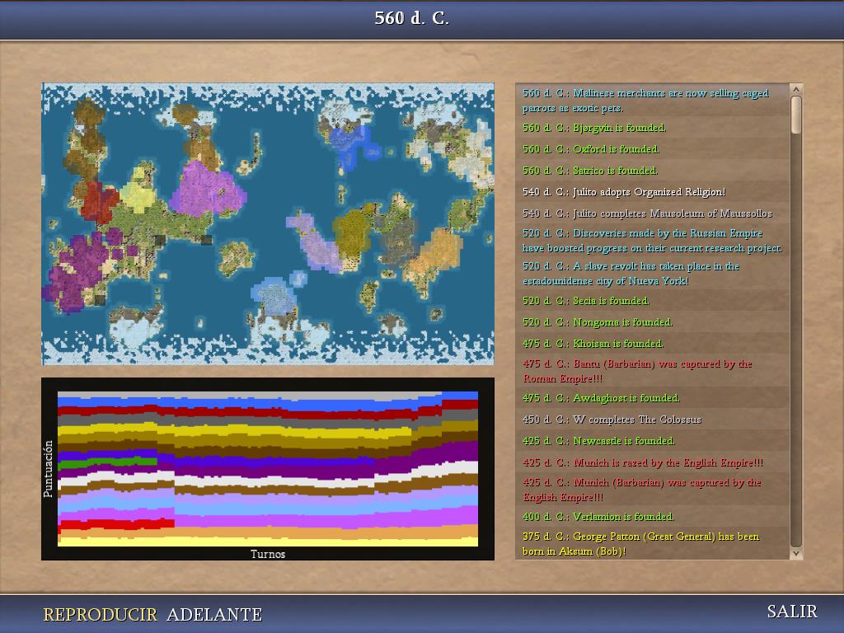Click the red territory on the world map
The image size is (844, 633).
click(x=100, y=200)
